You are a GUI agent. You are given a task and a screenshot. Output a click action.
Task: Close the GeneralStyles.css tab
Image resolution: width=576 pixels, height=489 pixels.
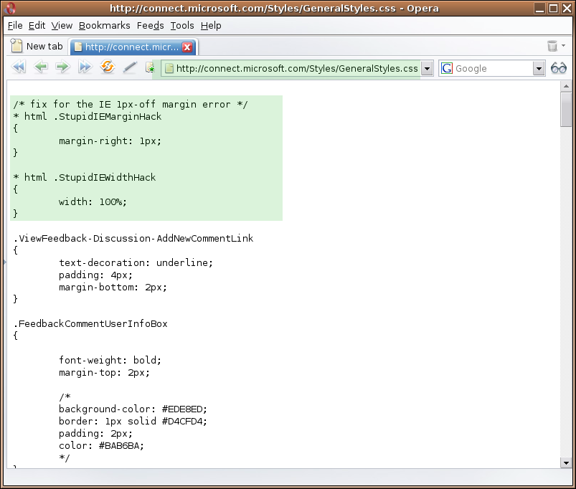coord(187,47)
